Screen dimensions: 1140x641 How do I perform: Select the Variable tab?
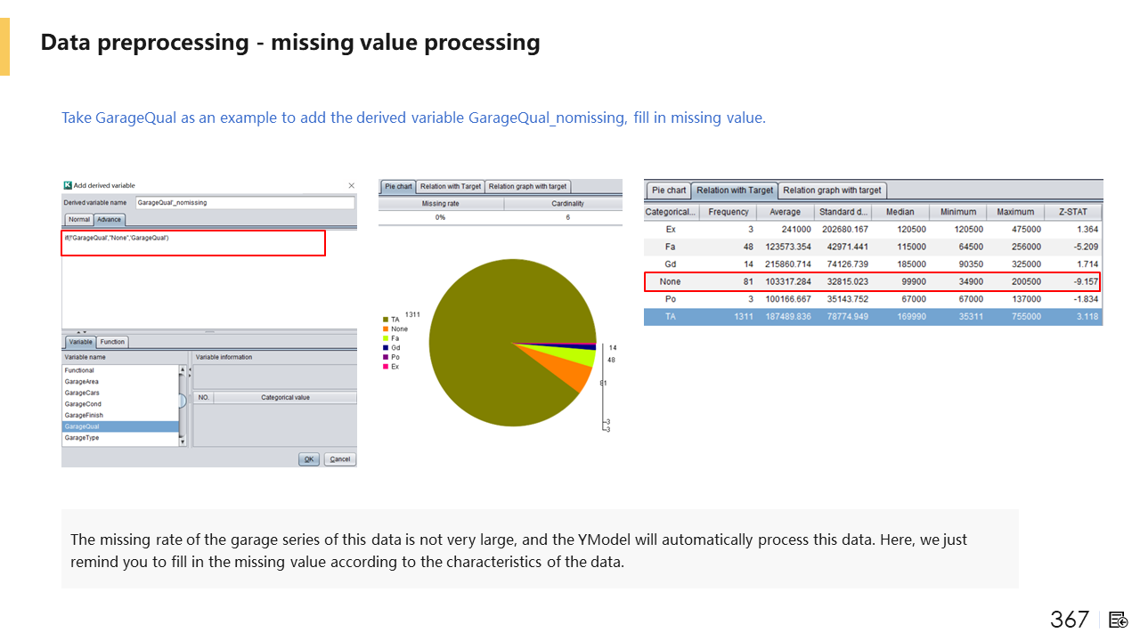tap(80, 342)
